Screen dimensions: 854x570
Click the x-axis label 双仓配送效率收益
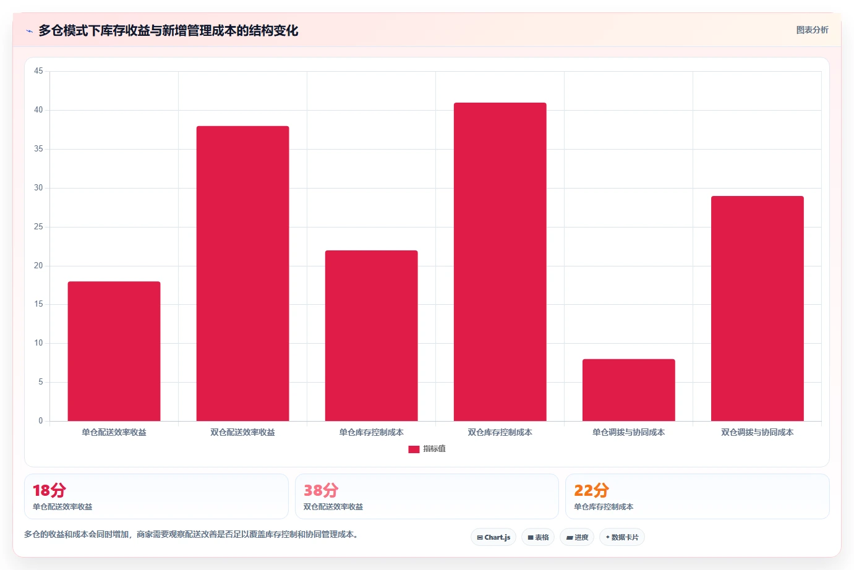coord(242,432)
